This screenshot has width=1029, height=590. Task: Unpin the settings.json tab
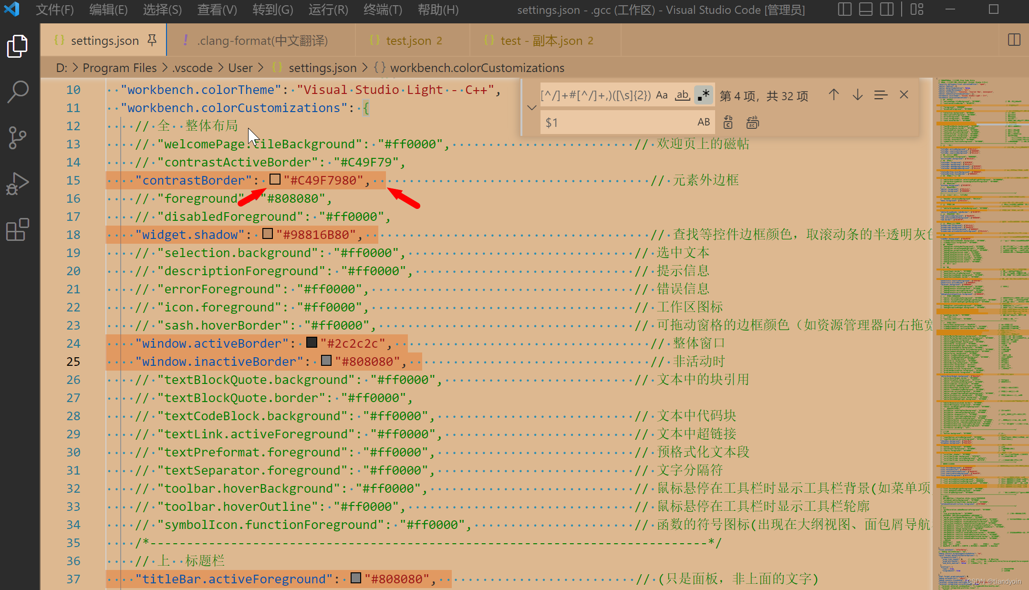pyautogui.click(x=152, y=41)
